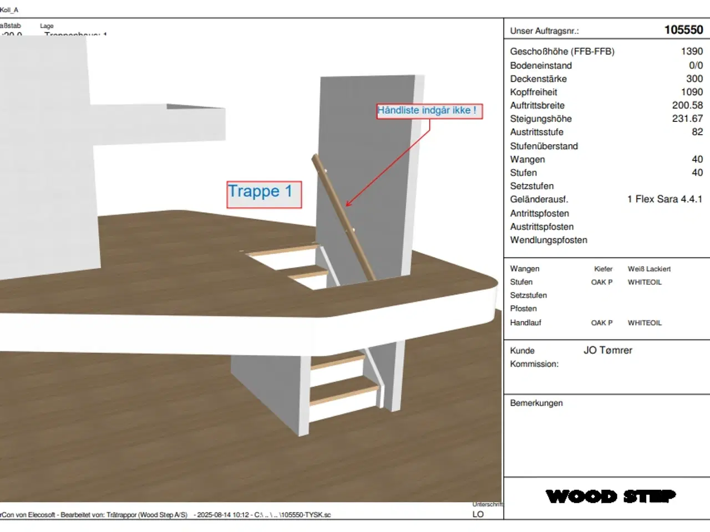The height and width of the screenshot is (532, 710).
Task: Select the 'Trappe 1' label box
Action: pos(264,194)
